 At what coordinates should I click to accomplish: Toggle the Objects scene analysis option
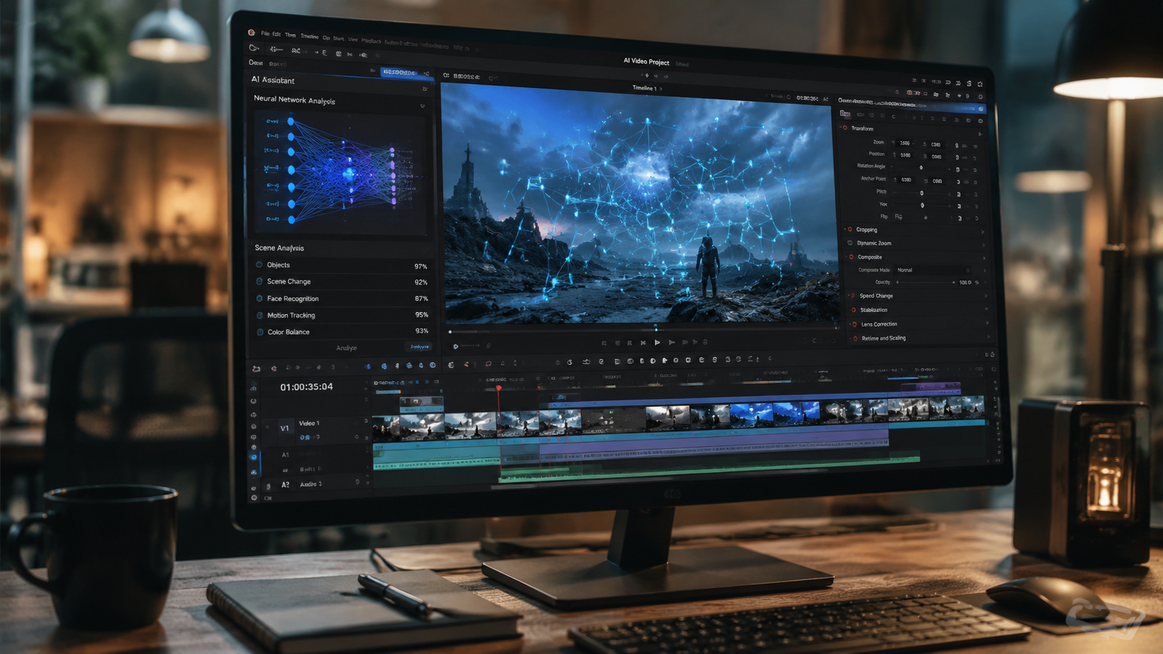[259, 265]
